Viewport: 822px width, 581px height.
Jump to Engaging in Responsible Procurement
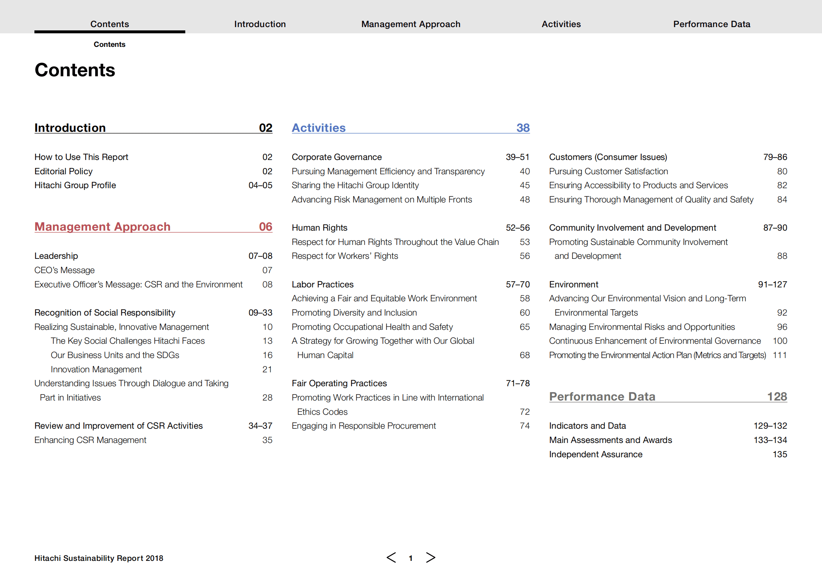click(364, 426)
